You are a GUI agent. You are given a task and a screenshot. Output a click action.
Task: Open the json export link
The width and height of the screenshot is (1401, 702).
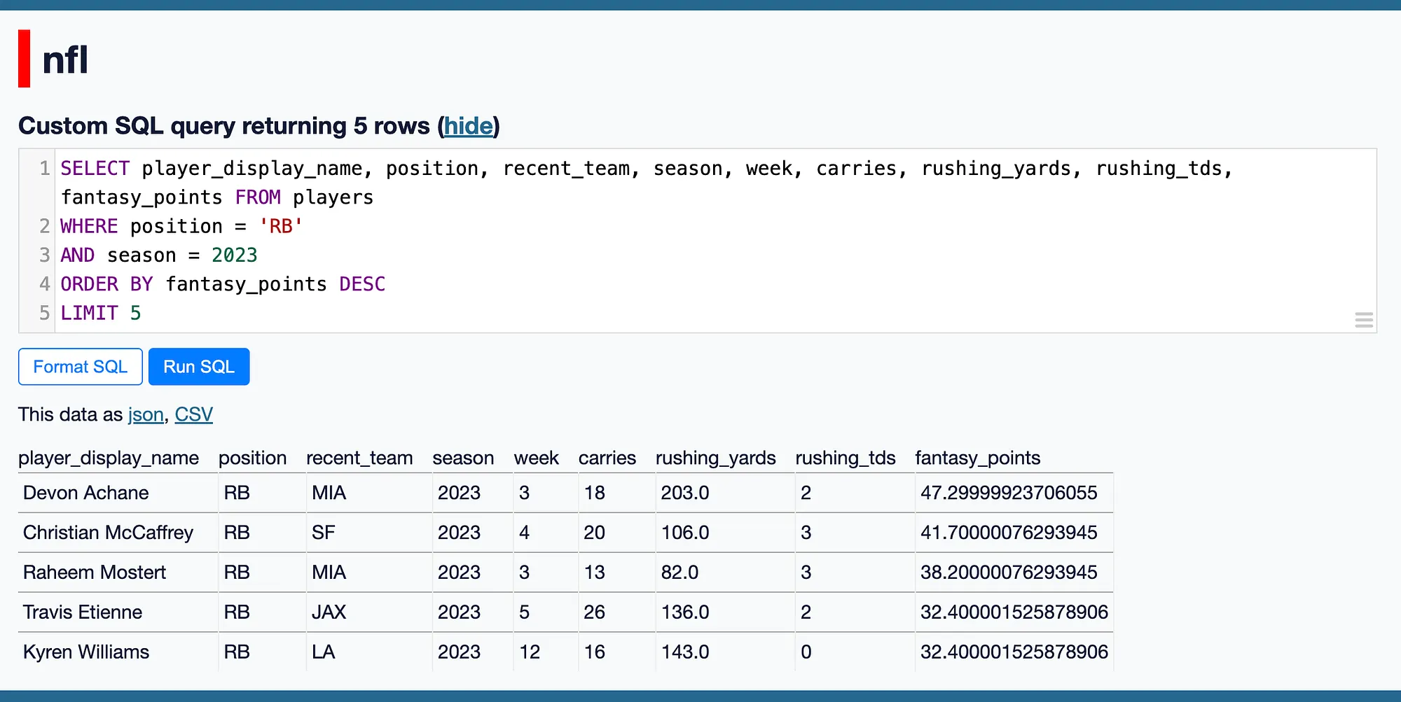tap(146, 414)
